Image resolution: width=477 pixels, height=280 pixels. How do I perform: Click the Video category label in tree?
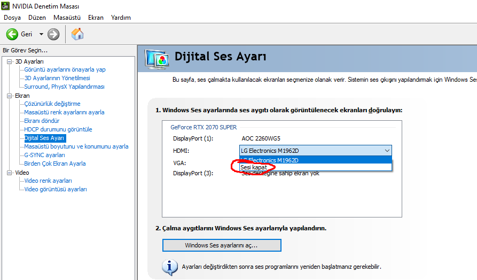click(x=22, y=173)
